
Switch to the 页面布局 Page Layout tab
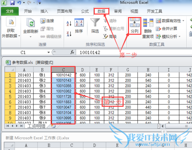[65, 11]
